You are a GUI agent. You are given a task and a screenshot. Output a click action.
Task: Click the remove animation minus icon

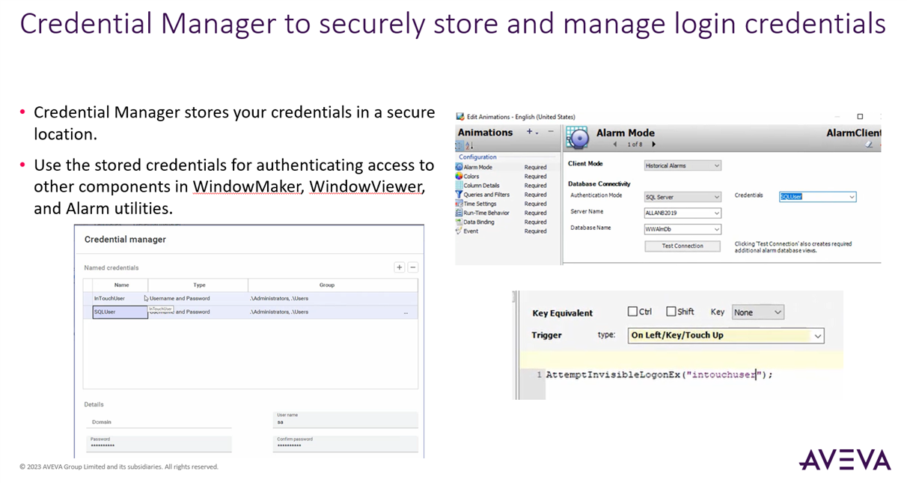tap(551, 132)
